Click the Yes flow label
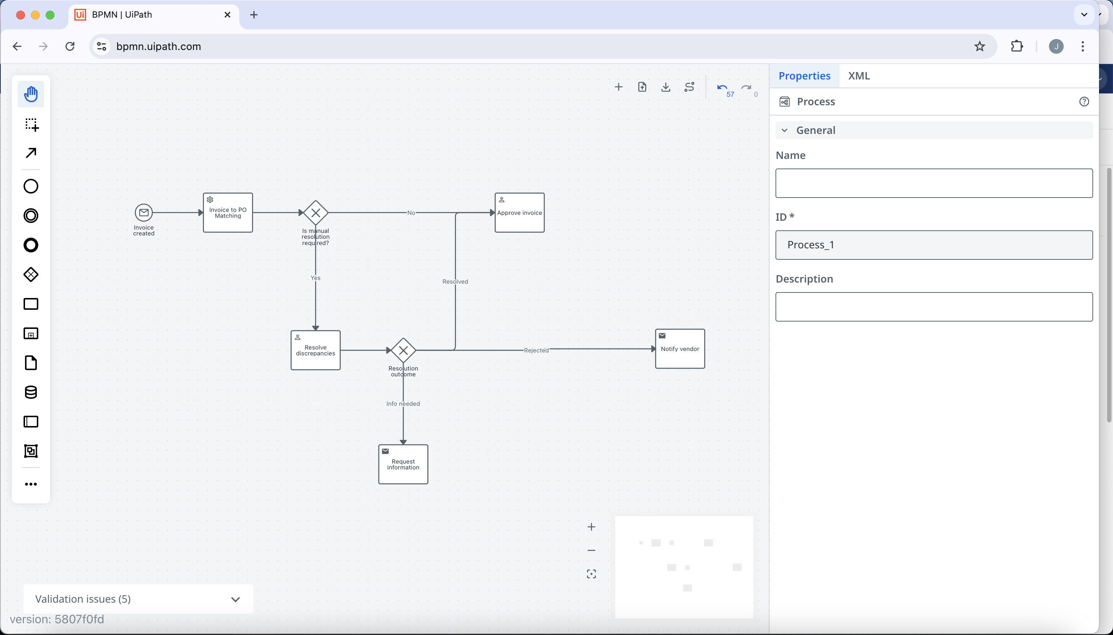1113x635 pixels. [315, 278]
